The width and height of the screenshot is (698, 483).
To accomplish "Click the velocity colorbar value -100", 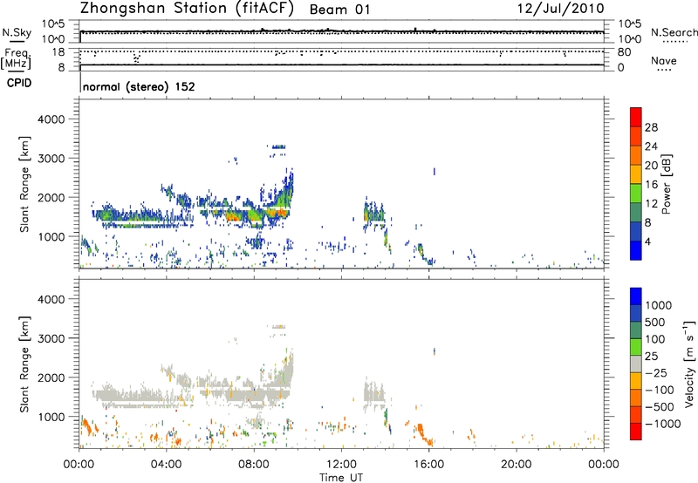I will pyautogui.click(x=660, y=390).
